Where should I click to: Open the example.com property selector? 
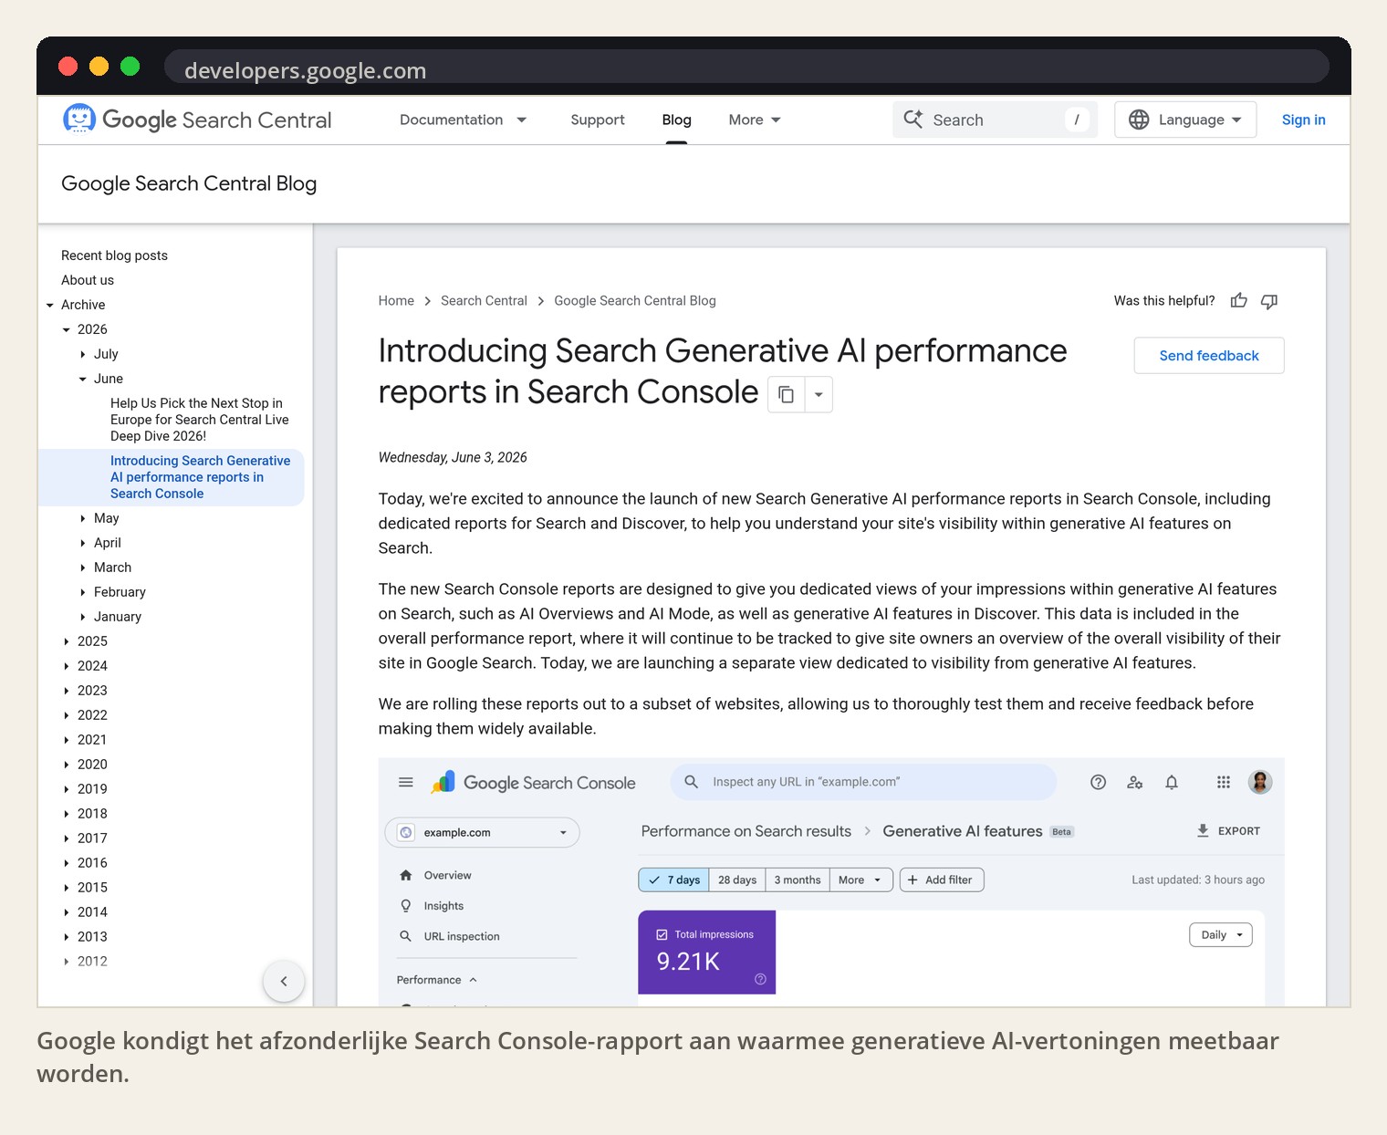(x=483, y=832)
